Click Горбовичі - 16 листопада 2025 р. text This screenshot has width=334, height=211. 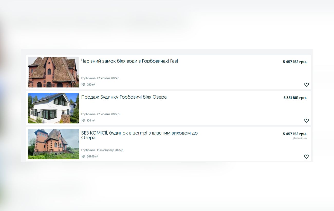click(x=102, y=150)
